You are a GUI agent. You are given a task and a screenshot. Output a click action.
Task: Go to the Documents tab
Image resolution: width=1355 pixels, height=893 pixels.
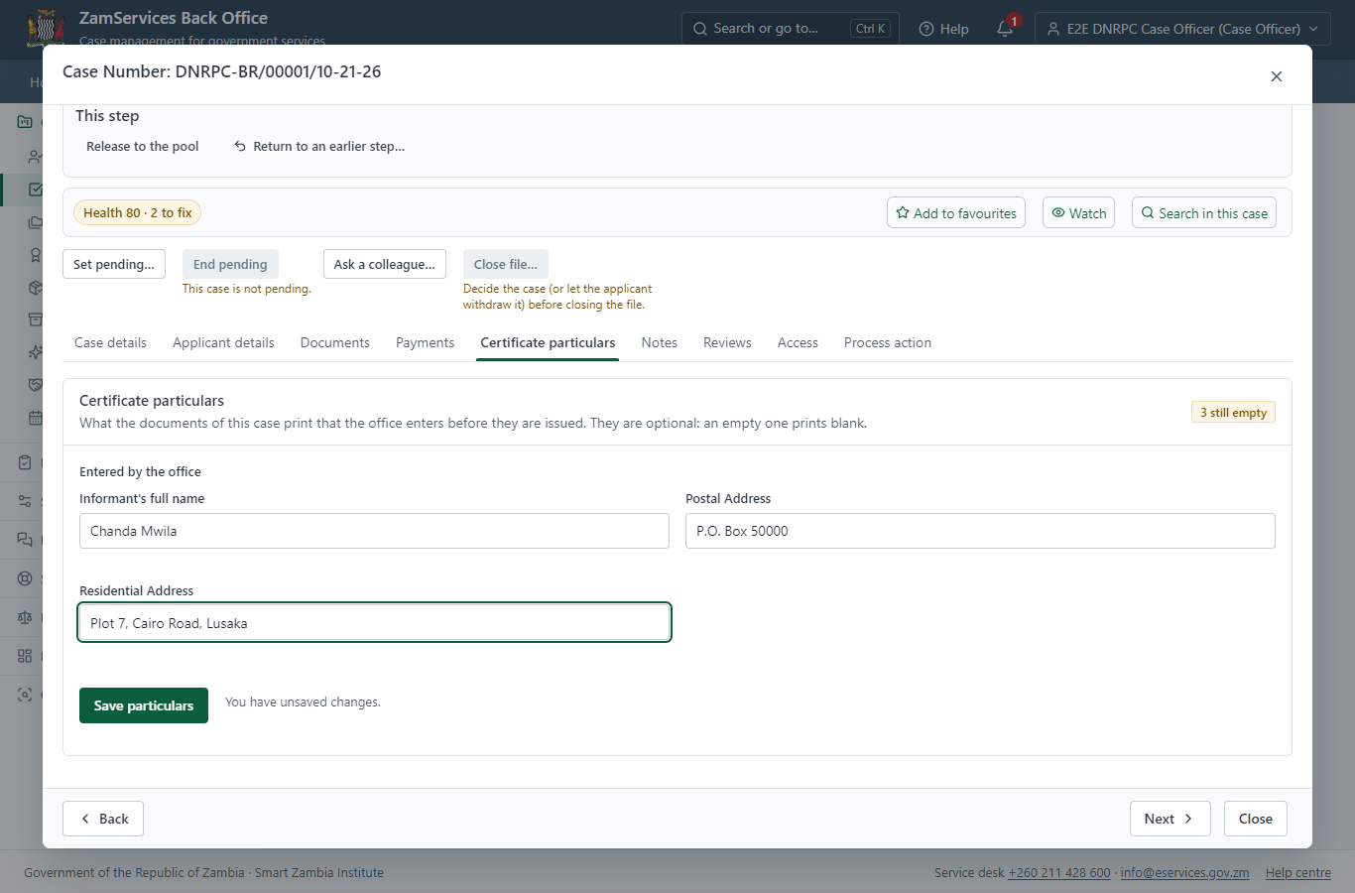[335, 342]
